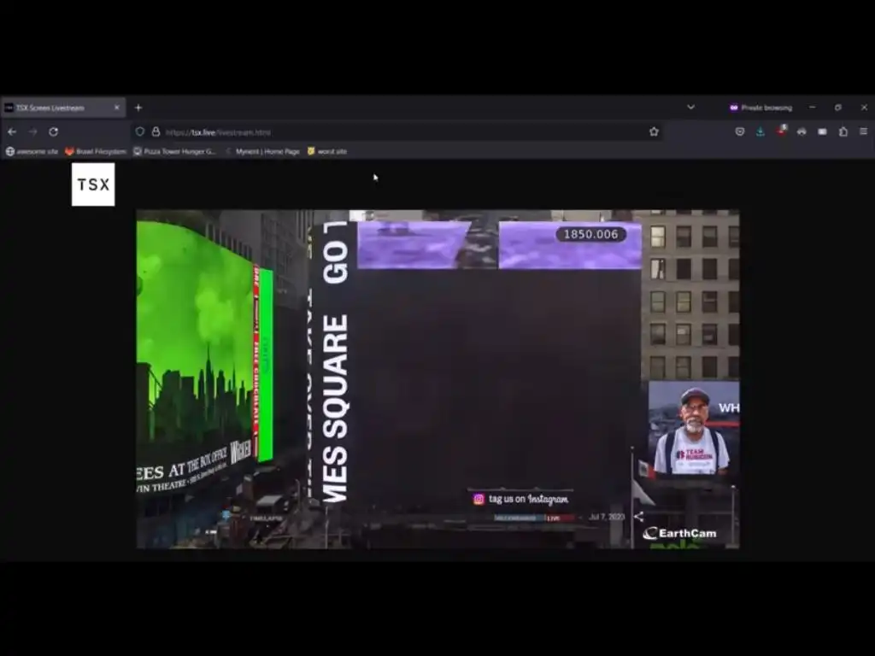Open the Firefox hamburger menu
875x656 pixels.
[x=863, y=132]
